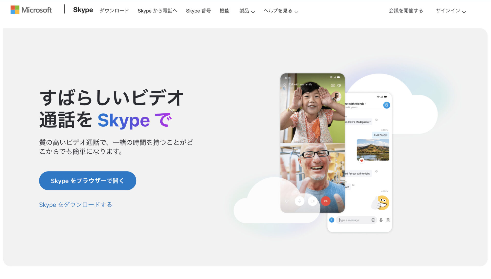491x279 pixels.
Task: Follow the Skype をダウンロードする link
Action: 75,204
